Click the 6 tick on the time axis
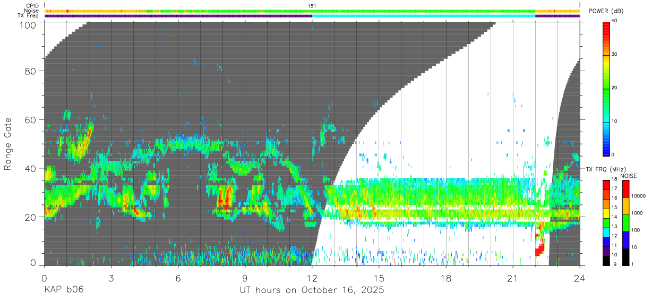This screenshot has width=652, height=301. (178, 278)
